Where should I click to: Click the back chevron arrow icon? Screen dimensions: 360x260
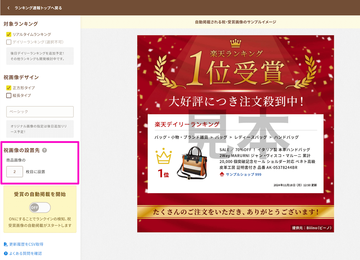(8, 8)
